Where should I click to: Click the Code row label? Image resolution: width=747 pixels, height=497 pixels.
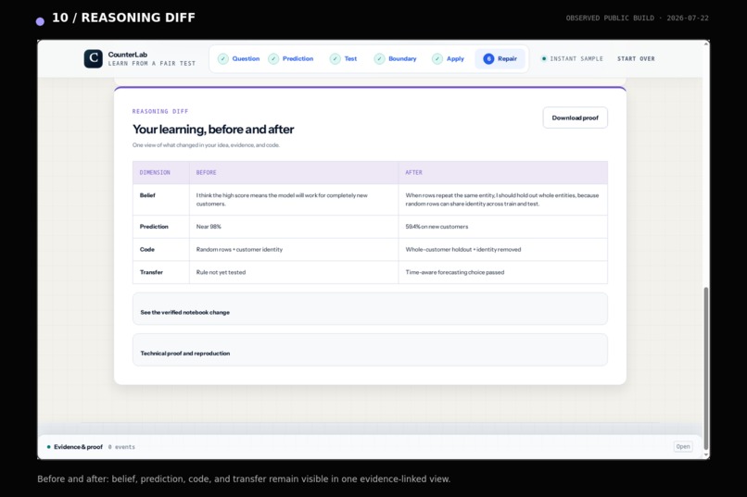[x=147, y=250]
